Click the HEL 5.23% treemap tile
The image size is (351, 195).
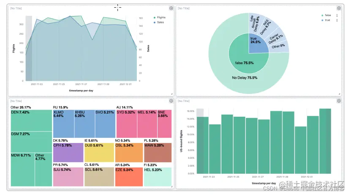click(x=158, y=177)
